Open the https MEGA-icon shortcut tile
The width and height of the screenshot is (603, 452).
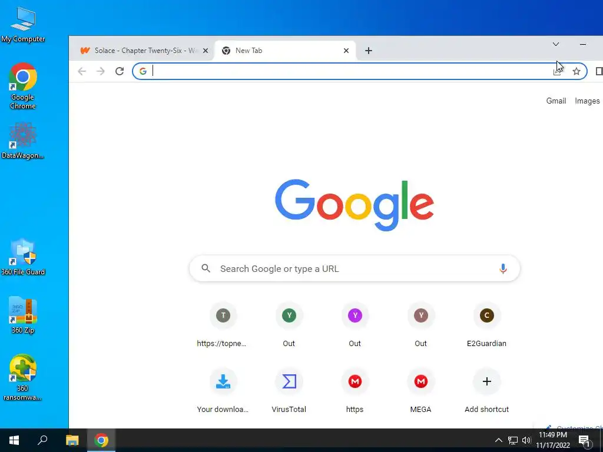click(354, 391)
